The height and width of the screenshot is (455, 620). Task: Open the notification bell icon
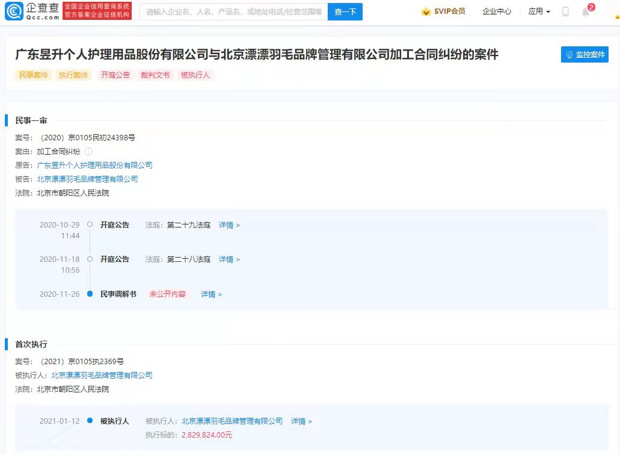click(586, 12)
